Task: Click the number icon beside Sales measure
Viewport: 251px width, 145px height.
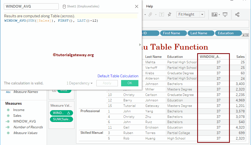Action: (x=8, y=116)
